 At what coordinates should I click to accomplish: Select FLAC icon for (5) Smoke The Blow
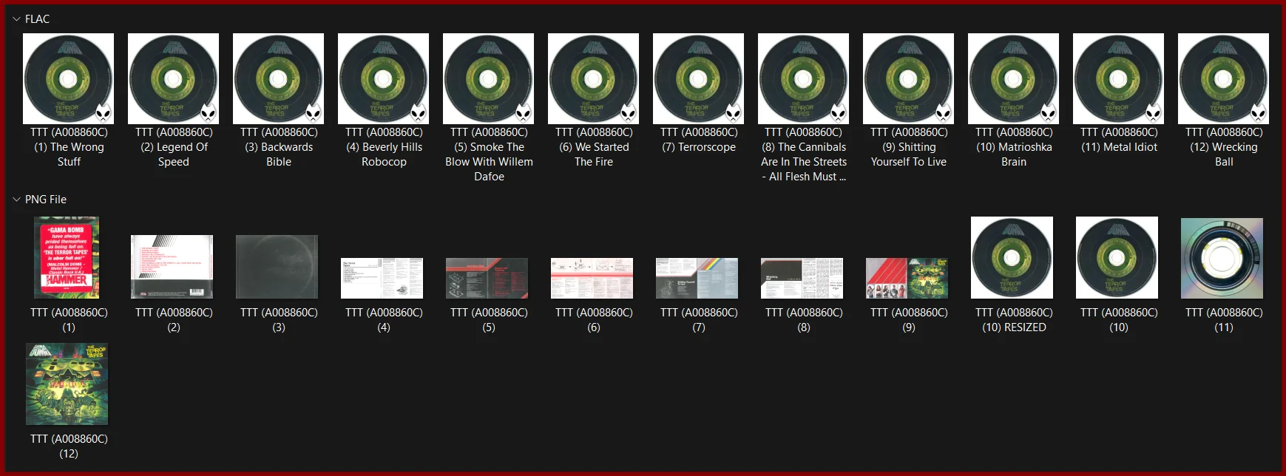489,78
